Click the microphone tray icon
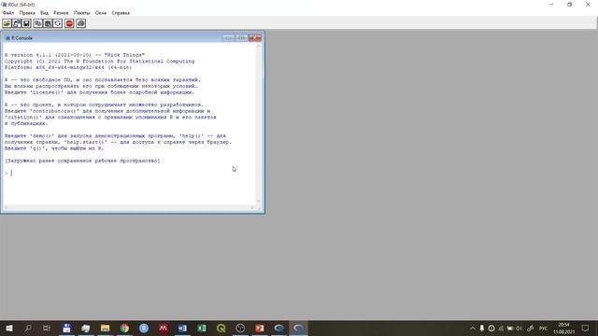 point(482,328)
